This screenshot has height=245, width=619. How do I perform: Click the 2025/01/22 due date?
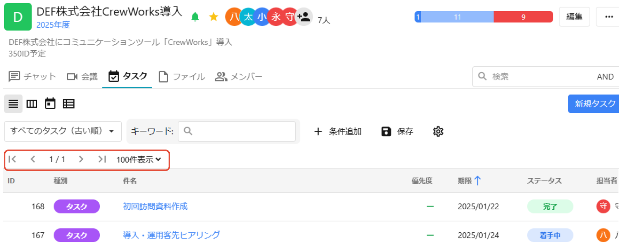click(x=478, y=206)
